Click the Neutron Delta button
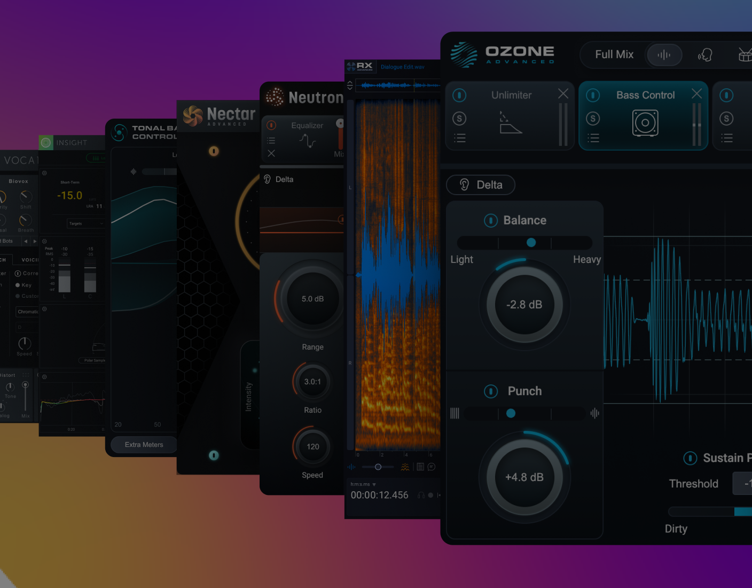The width and height of the screenshot is (752, 588). (279, 180)
